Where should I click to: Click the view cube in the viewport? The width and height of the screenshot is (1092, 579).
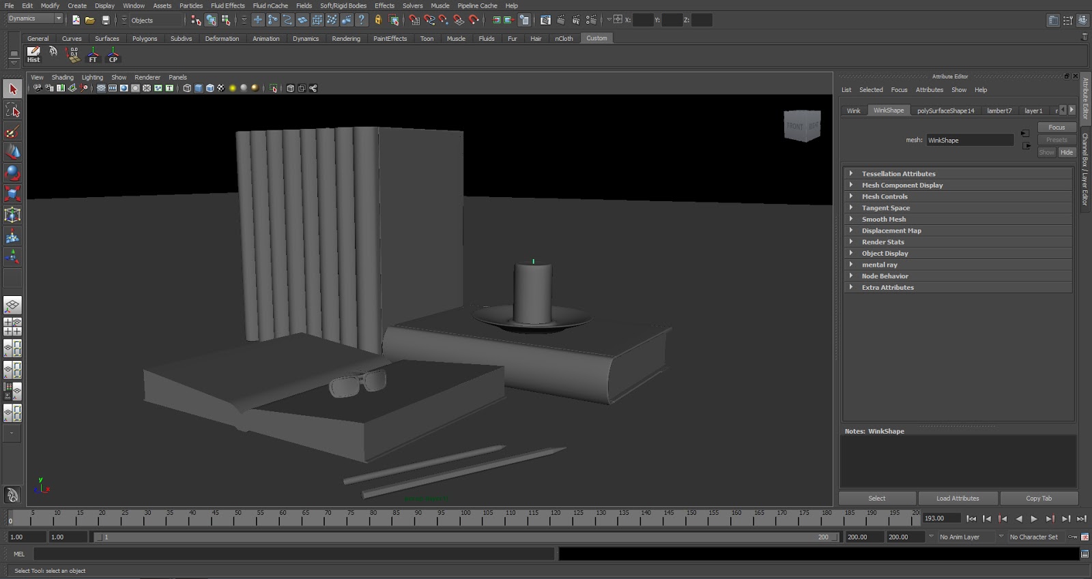802,126
